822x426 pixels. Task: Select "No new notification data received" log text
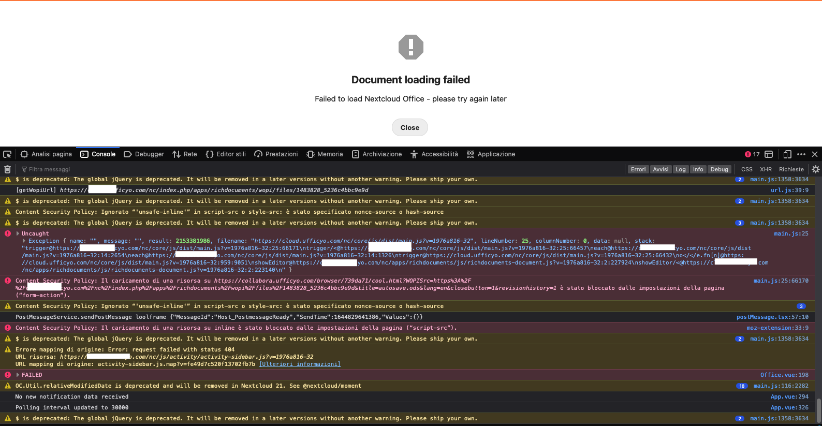72,396
